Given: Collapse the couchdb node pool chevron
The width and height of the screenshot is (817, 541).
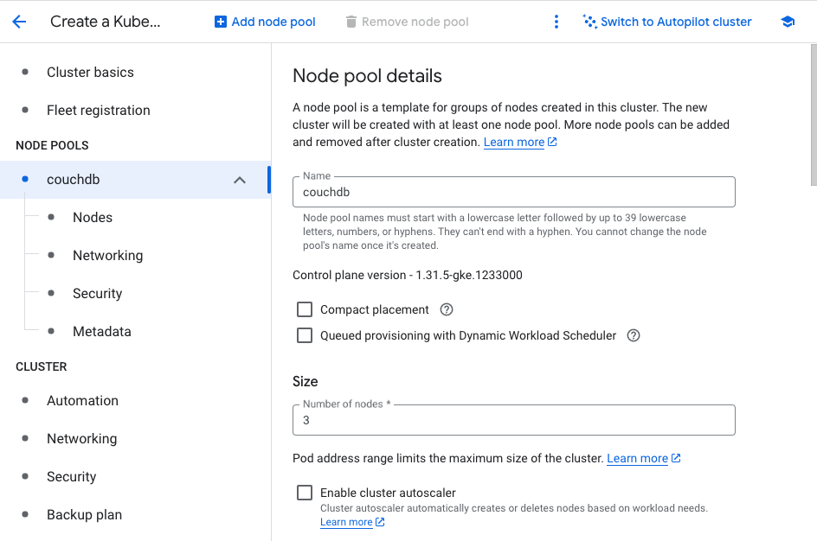Looking at the screenshot, I should pos(240,180).
